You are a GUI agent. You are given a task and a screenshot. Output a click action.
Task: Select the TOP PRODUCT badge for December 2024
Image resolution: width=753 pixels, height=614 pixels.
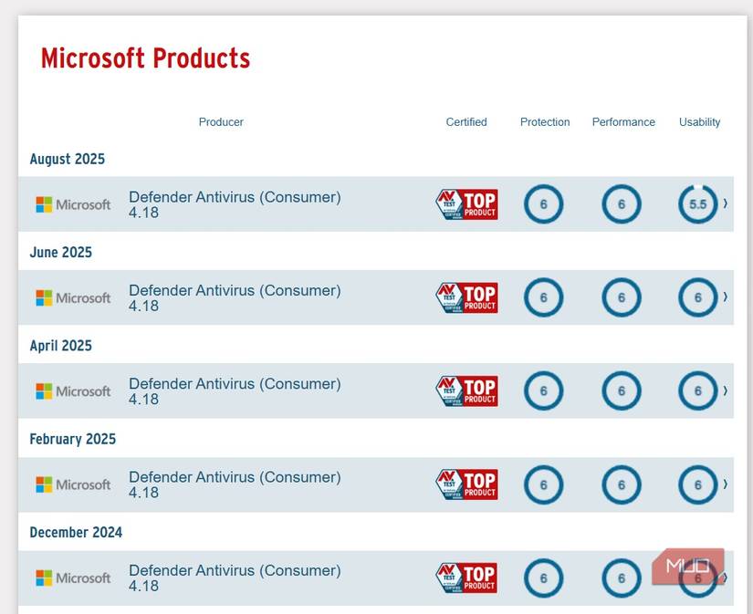point(466,578)
